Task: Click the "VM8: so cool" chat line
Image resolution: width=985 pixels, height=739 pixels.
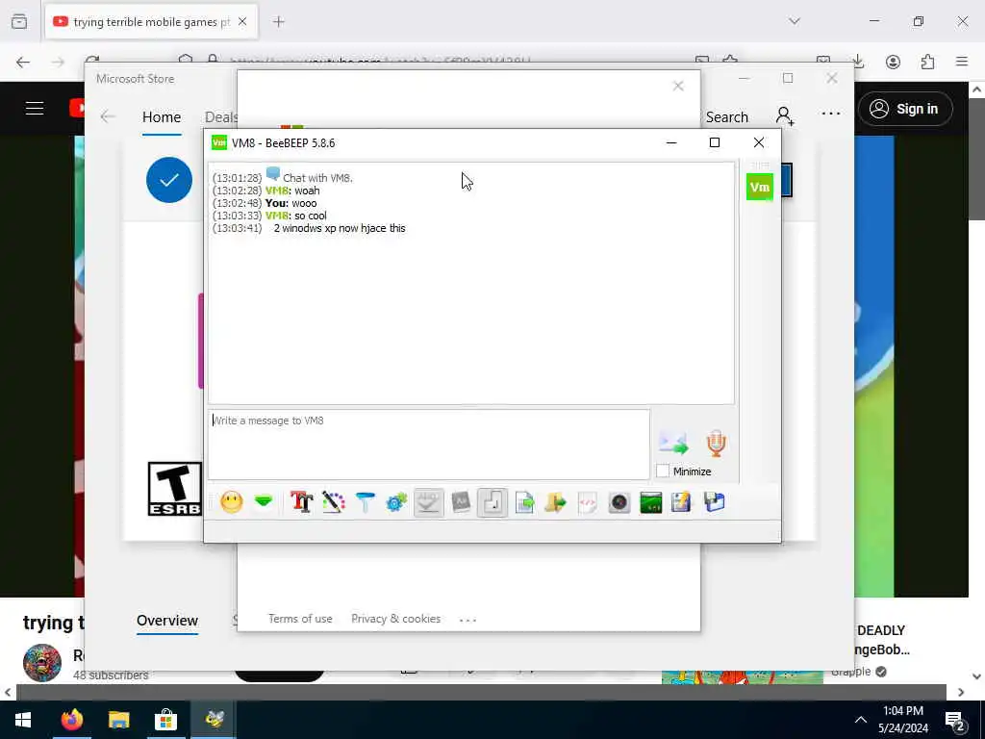Action: click(269, 216)
